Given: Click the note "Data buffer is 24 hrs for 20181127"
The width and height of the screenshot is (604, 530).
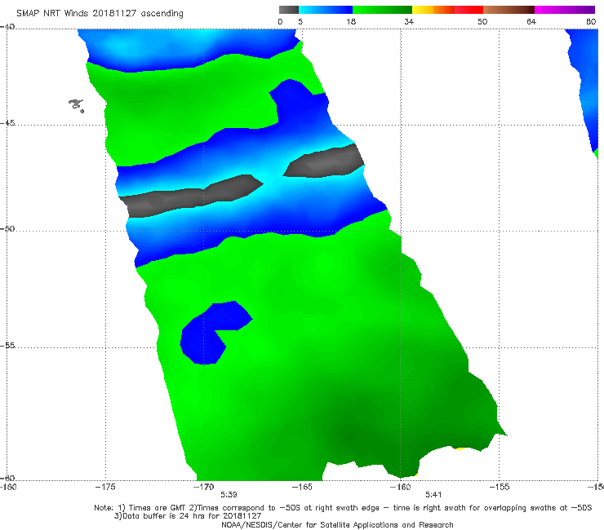Looking at the screenshot, I should [x=192, y=516].
